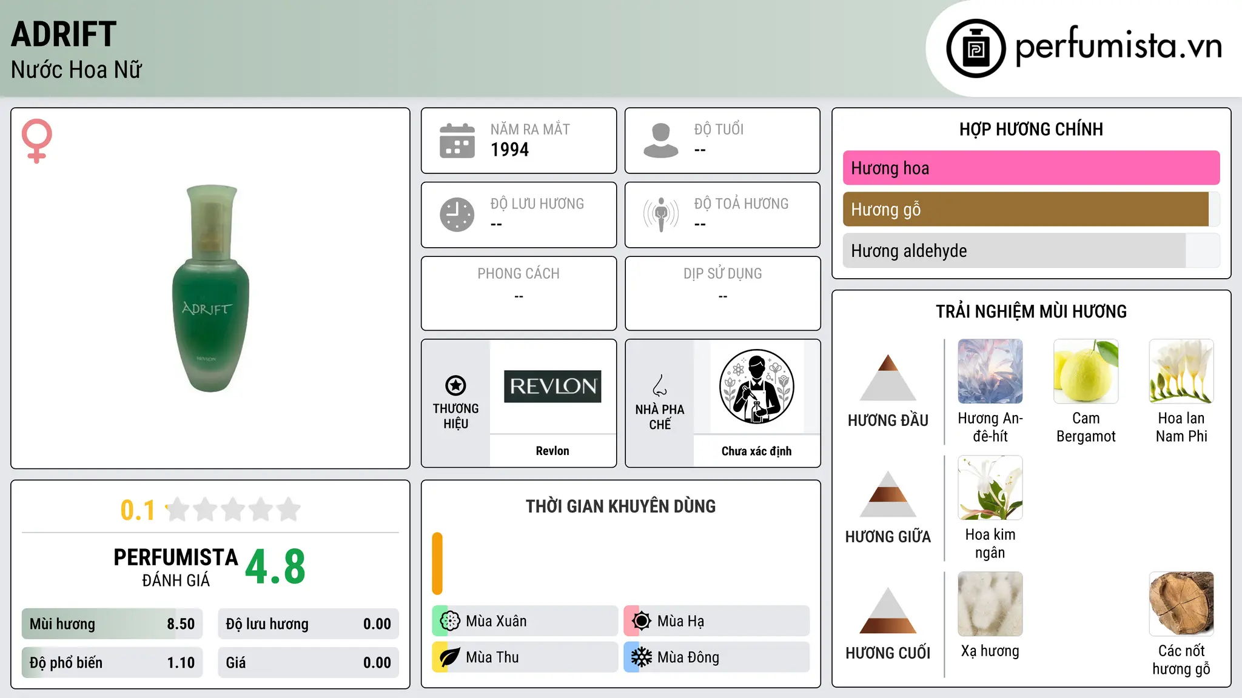This screenshot has width=1242, height=698.
Task: Click the Giá 0.00 score bar
Action: (308, 663)
